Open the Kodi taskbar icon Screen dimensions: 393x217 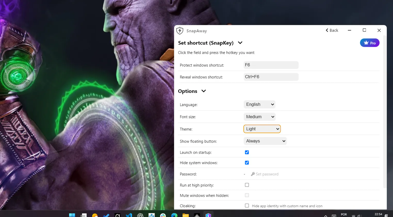coord(152,215)
